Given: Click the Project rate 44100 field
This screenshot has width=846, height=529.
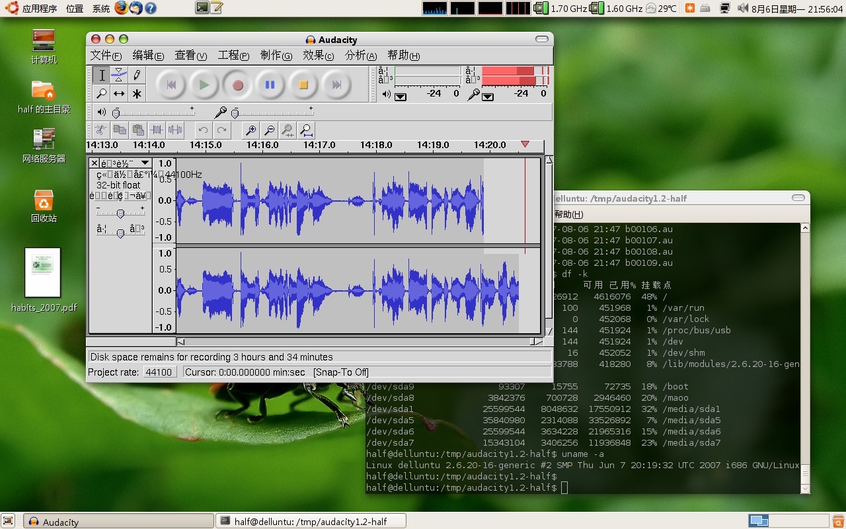Looking at the screenshot, I should point(160,372).
